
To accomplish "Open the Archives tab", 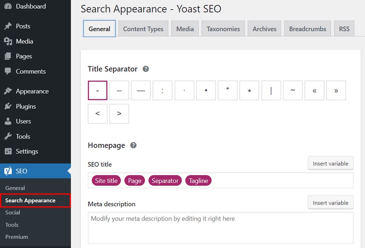I will click(264, 29).
